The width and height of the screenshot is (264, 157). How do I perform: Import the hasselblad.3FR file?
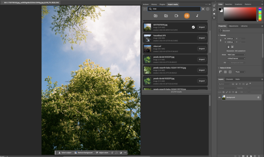click(x=202, y=38)
